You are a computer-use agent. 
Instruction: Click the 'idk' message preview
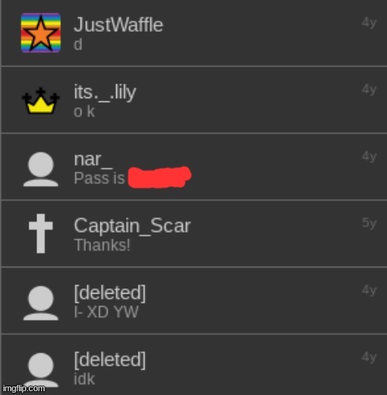(x=84, y=379)
